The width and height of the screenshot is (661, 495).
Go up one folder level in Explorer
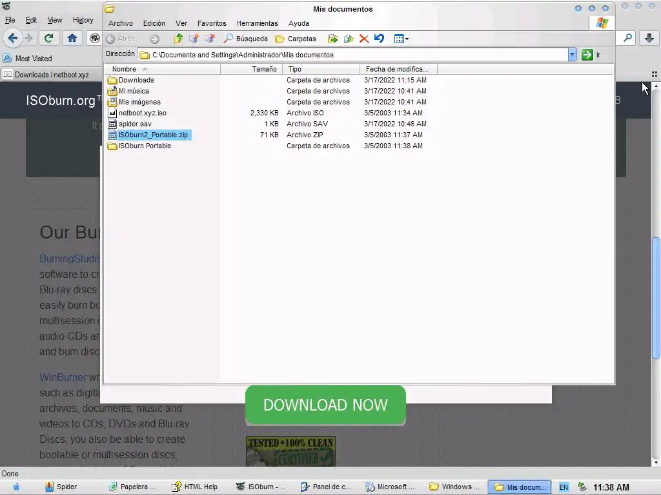tap(178, 39)
